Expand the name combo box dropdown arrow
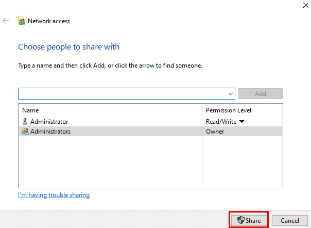Screen dimensions: 311x228 pos(231,93)
